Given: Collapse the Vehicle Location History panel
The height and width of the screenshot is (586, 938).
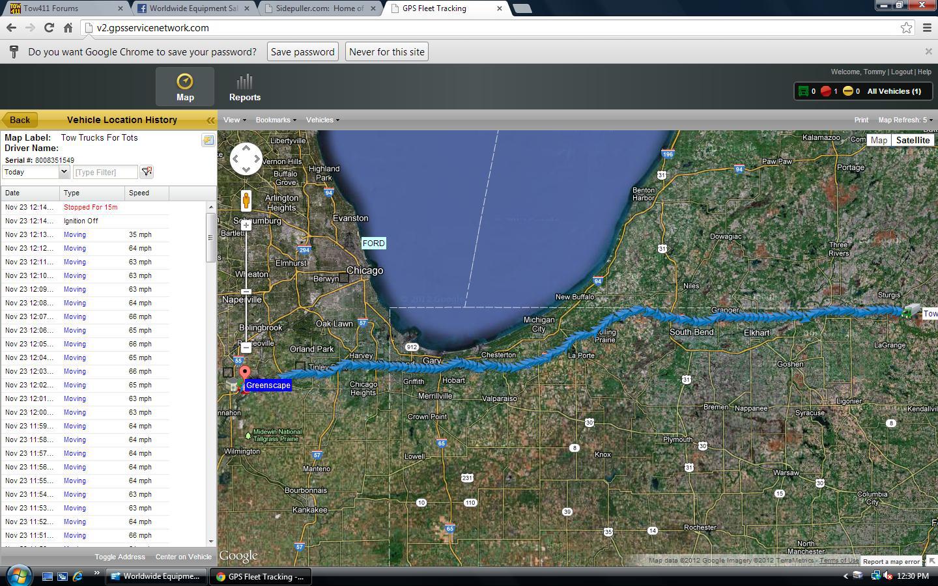Looking at the screenshot, I should click(210, 120).
